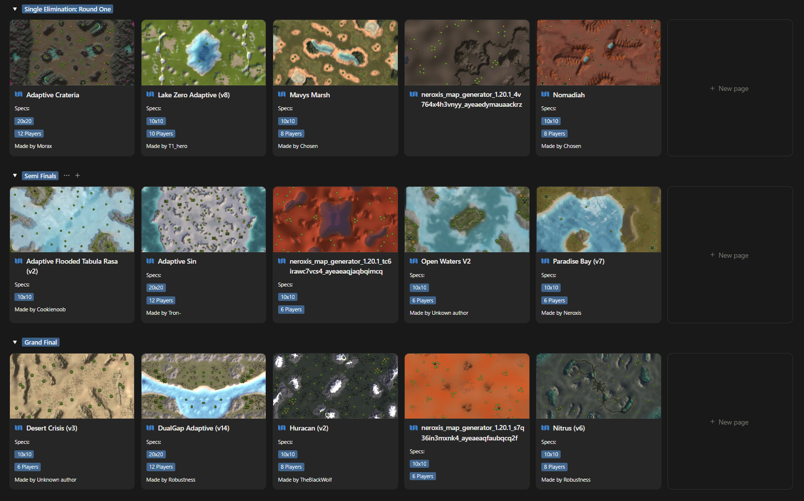This screenshot has width=804, height=501.
Task: Click the map icon beside neroxis_map_generator_1.20.1_s7q
Action: (x=414, y=427)
